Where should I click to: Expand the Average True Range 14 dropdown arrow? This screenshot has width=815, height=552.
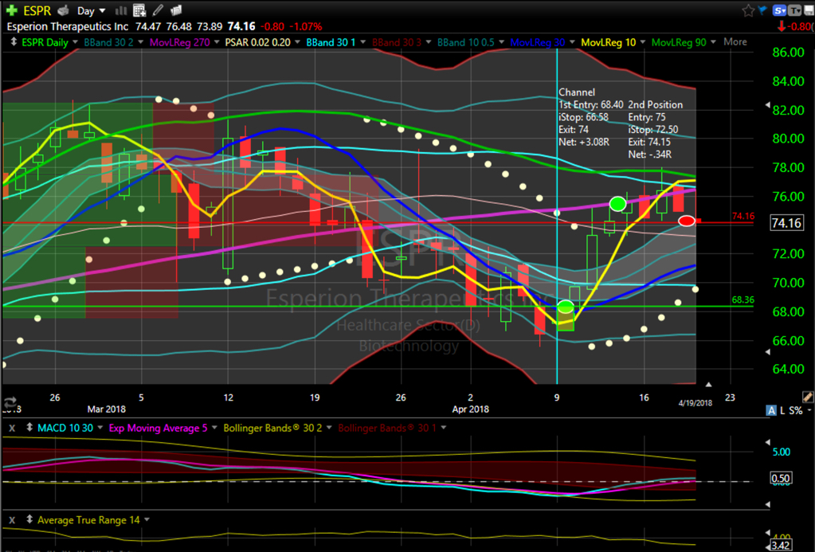tap(147, 519)
